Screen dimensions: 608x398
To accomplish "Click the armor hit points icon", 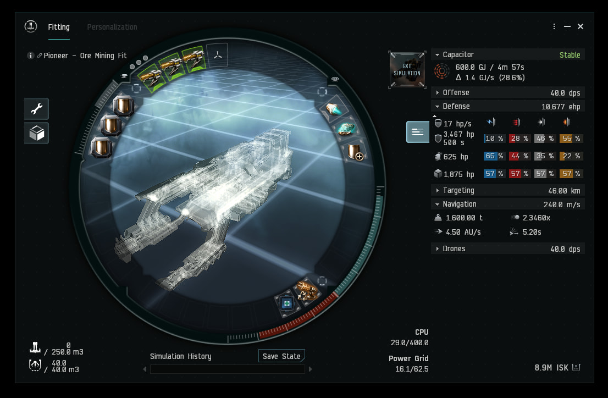I will (438, 157).
